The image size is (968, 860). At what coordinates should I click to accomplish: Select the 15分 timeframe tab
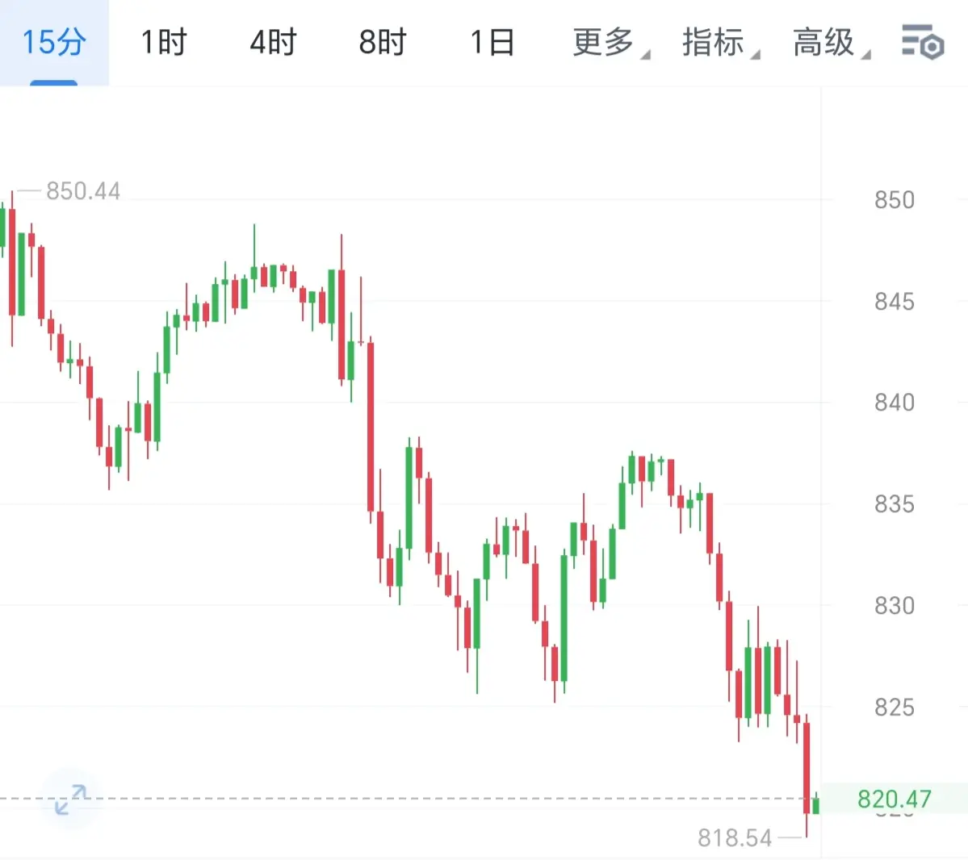point(54,43)
